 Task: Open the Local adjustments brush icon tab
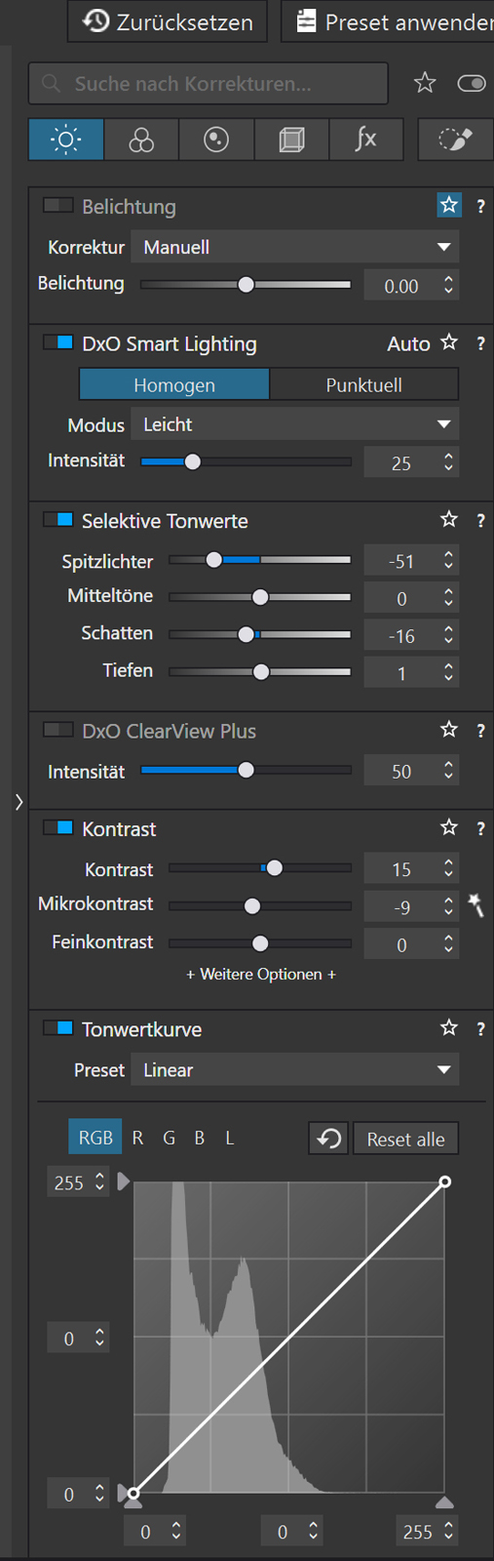[455, 140]
